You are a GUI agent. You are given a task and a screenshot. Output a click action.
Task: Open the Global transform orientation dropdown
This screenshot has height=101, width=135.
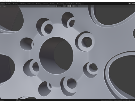tap(59, 6)
